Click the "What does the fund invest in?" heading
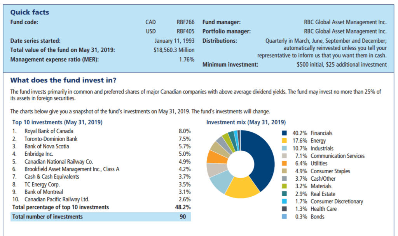The image size is (398, 236). click(63, 81)
